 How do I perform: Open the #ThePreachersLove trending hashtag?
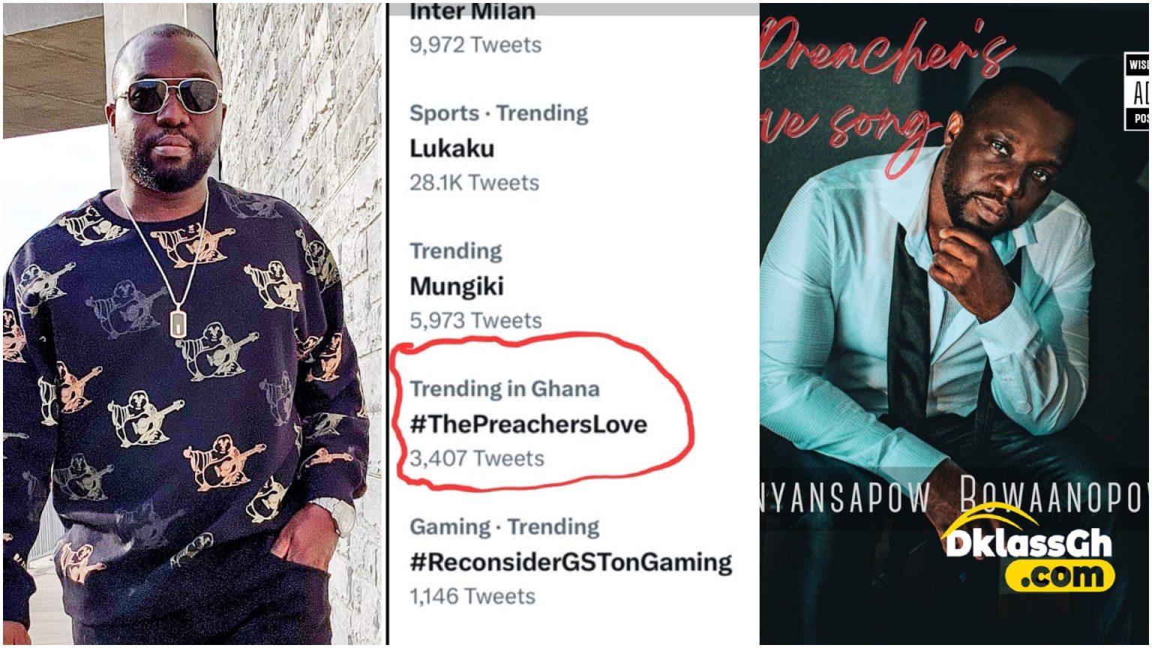(x=528, y=424)
